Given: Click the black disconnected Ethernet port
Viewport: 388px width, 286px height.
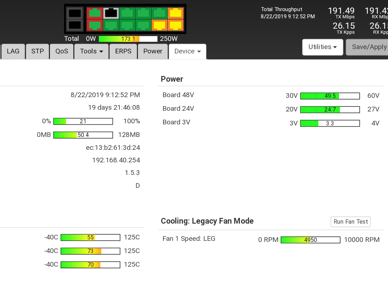Looking at the screenshot, I should click(x=111, y=13).
